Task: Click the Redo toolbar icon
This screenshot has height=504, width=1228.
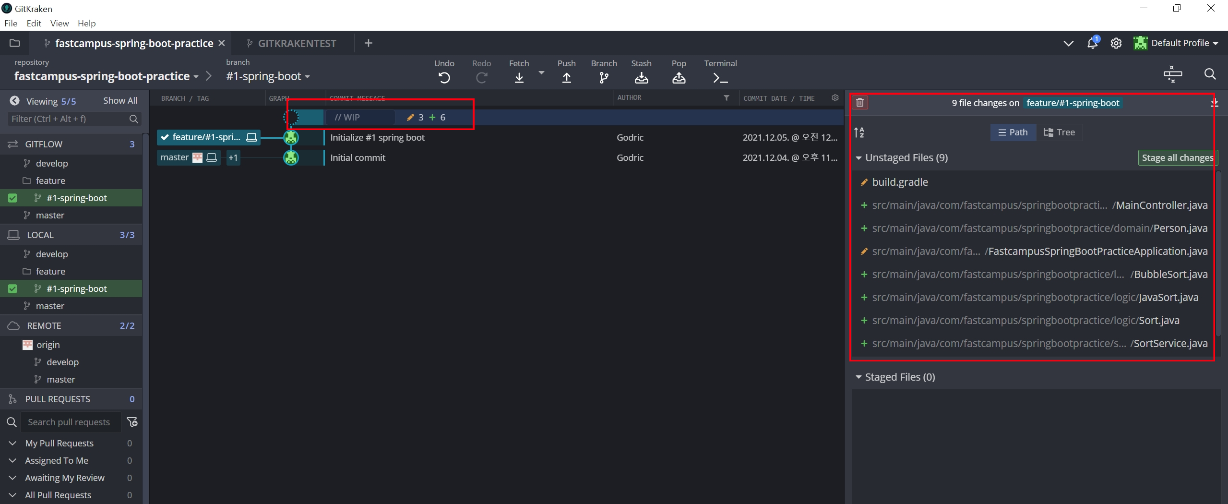Action: click(x=481, y=77)
